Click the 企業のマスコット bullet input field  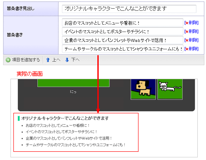(x=122, y=40)
